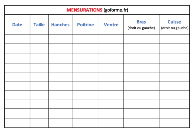The image size is (195, 132).
Task: Select first empty cell under Poitrine
Action: [85, 39]
